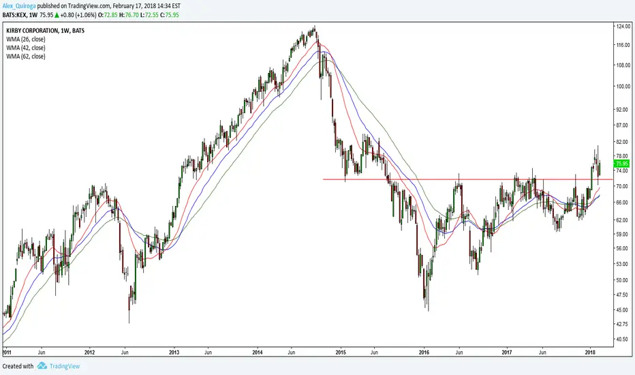635x375 pixels.
Task: Click the TradingView logo icon
Action: coord(42,366)
